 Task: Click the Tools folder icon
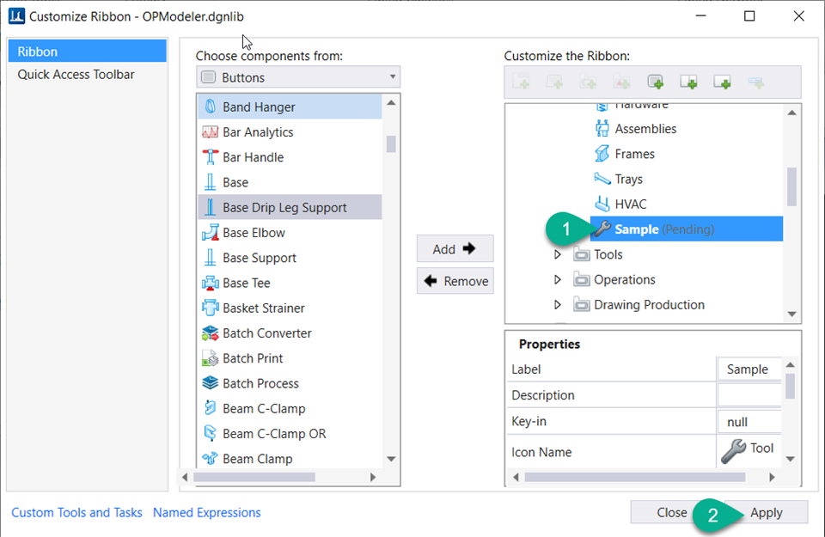pyautogui.click(x=582, y=254)
